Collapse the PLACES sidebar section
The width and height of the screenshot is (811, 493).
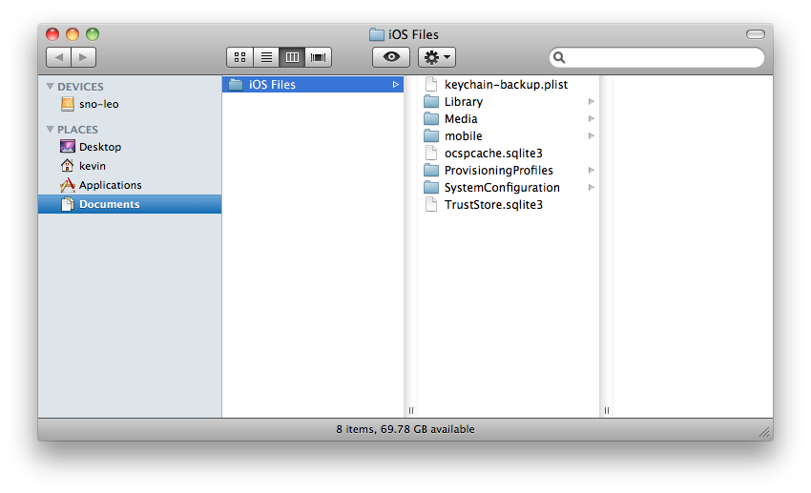click(51, 129)
